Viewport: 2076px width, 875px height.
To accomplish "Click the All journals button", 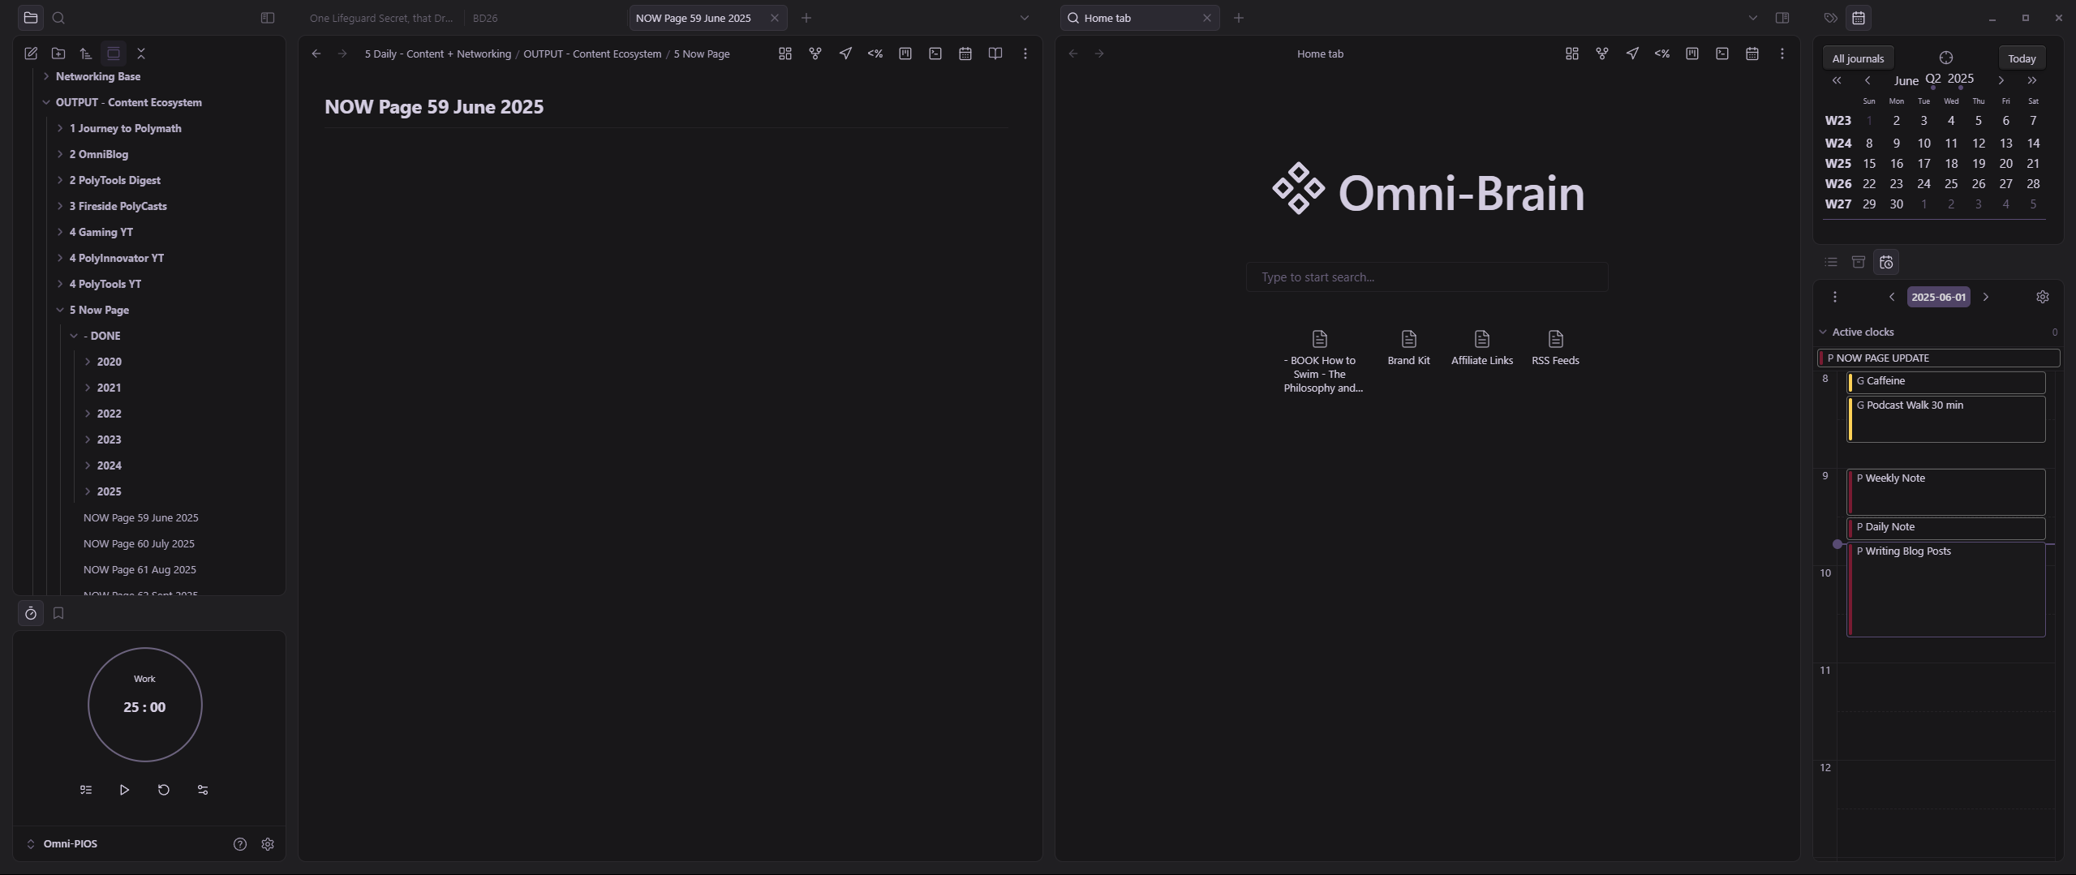I will click(x=1858, y=58).
